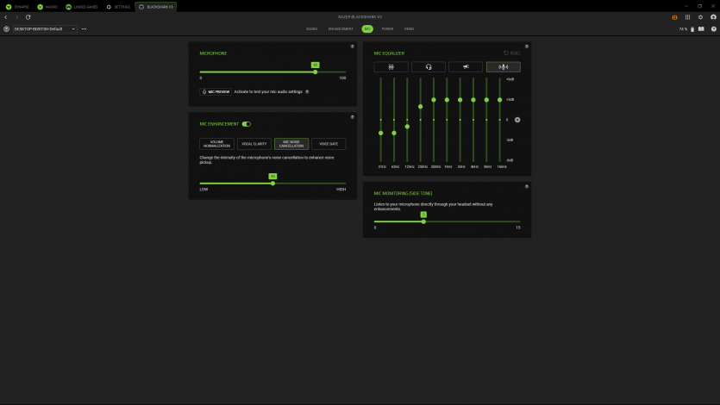Click the Mic Preview button

tap(216, 91)
